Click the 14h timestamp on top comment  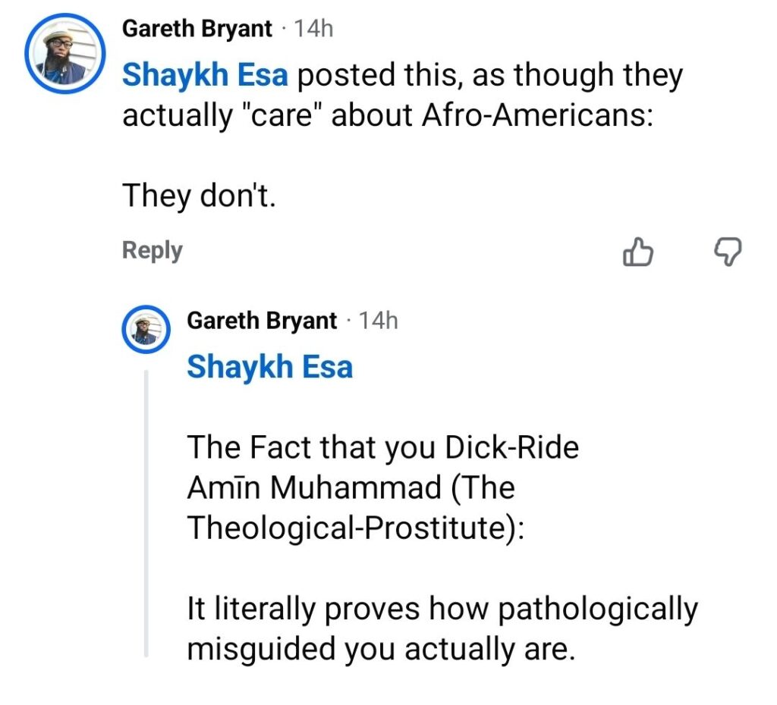313,30
